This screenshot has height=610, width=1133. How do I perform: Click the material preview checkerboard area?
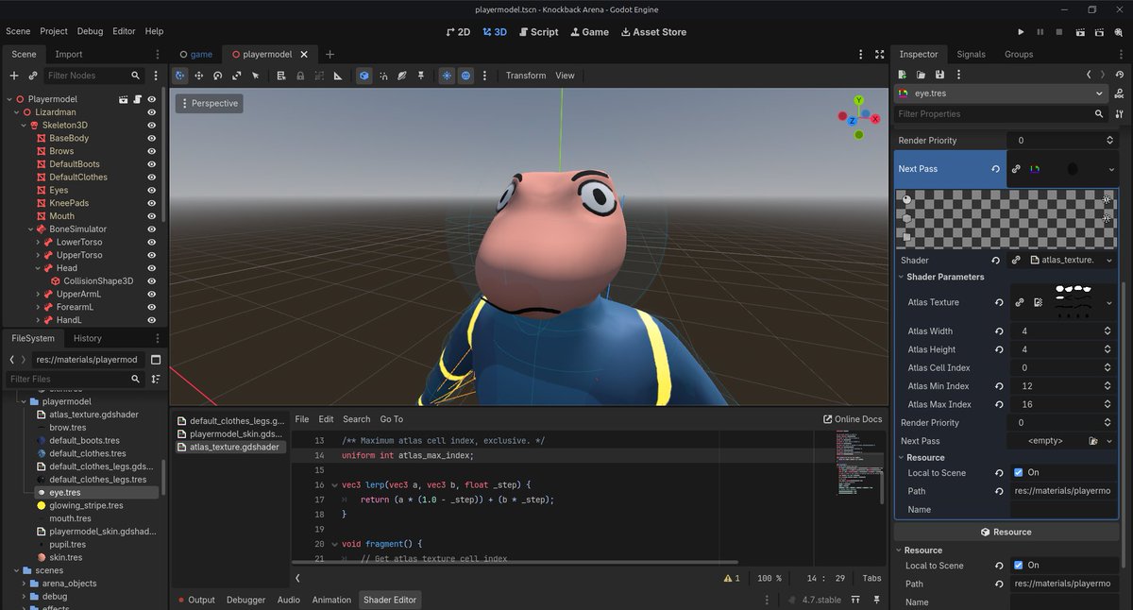(1006, 219)
